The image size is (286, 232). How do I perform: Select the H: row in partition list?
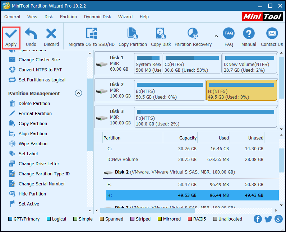(x=193, y=195)
